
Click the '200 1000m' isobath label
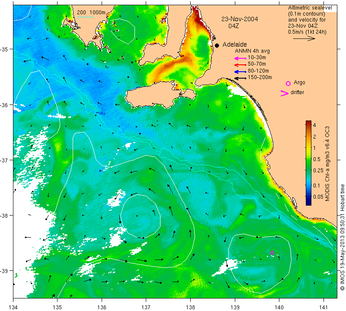(x=91, y=13)
